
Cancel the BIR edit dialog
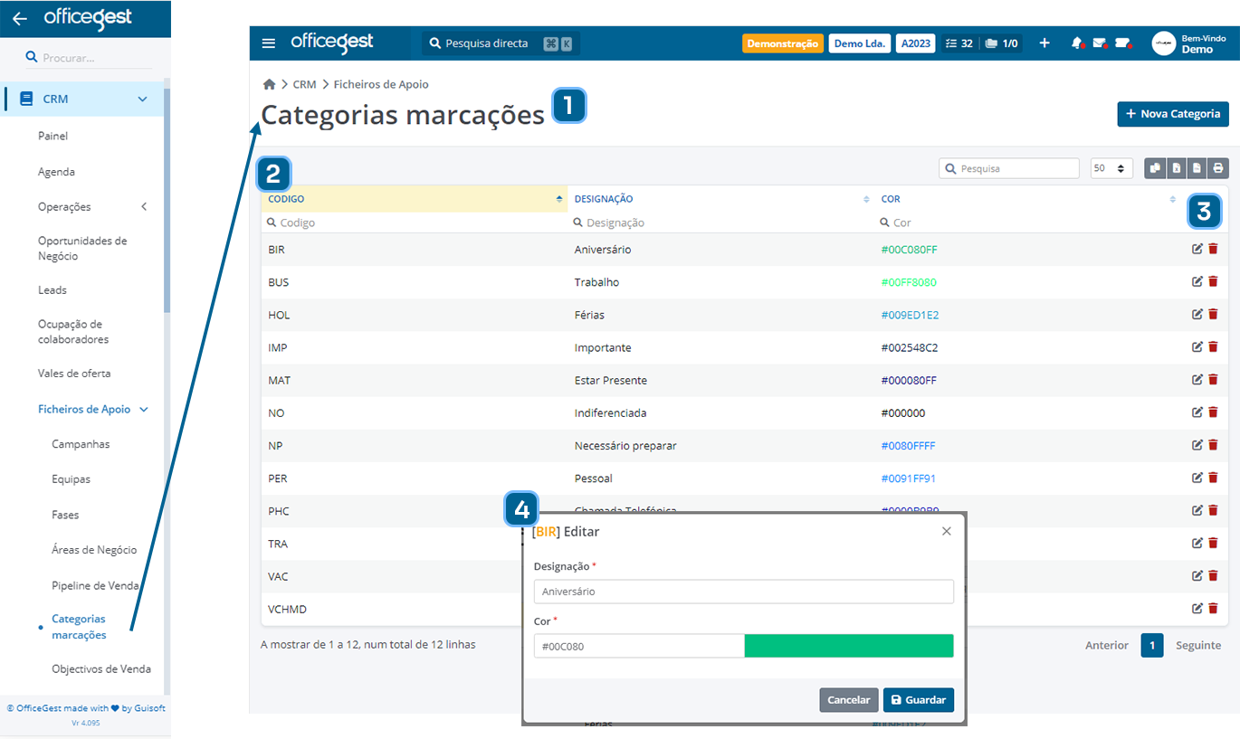pos(848,699)
